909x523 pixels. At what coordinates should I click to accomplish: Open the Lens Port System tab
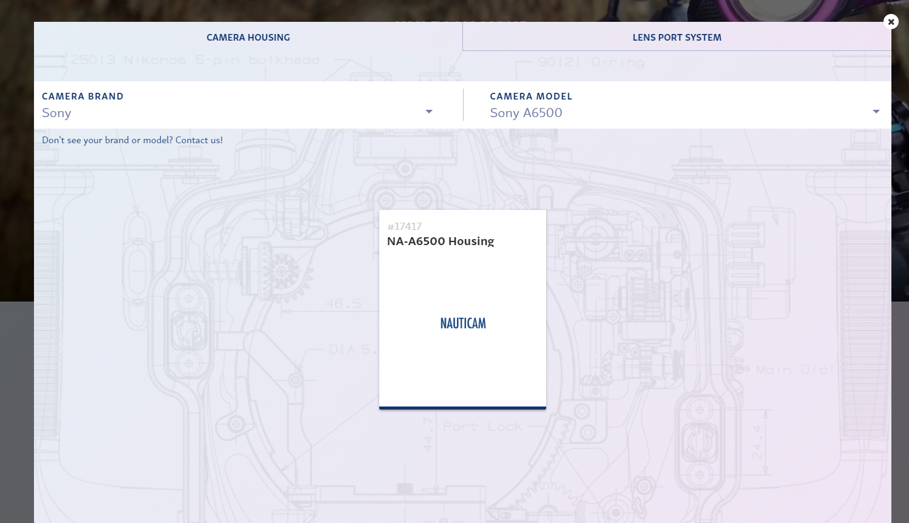pos(677,37)
